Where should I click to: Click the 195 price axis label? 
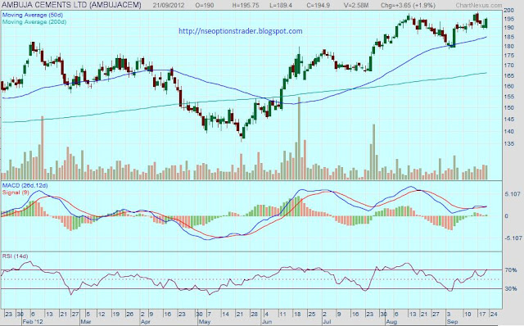tap(508, 19)
